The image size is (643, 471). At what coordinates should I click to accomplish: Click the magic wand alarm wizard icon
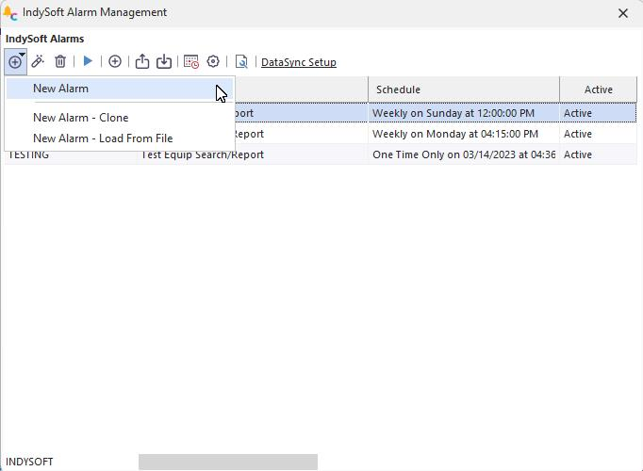39,62
